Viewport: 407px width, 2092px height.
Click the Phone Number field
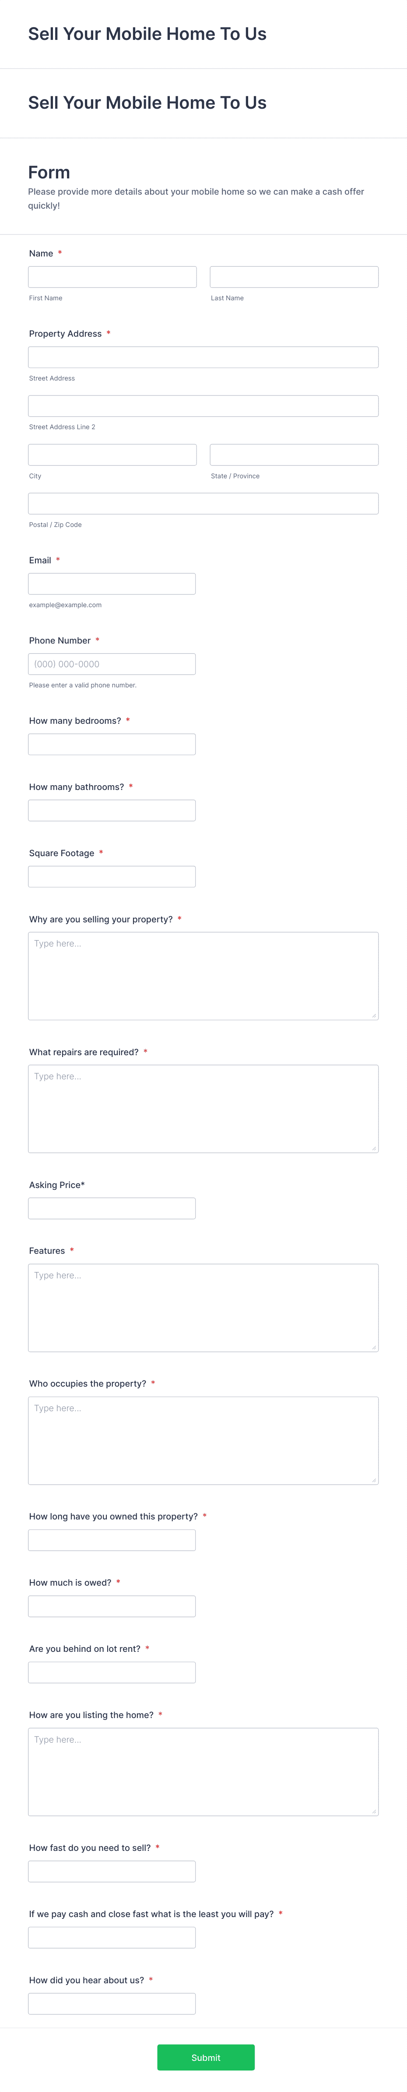tap(112, 664)
